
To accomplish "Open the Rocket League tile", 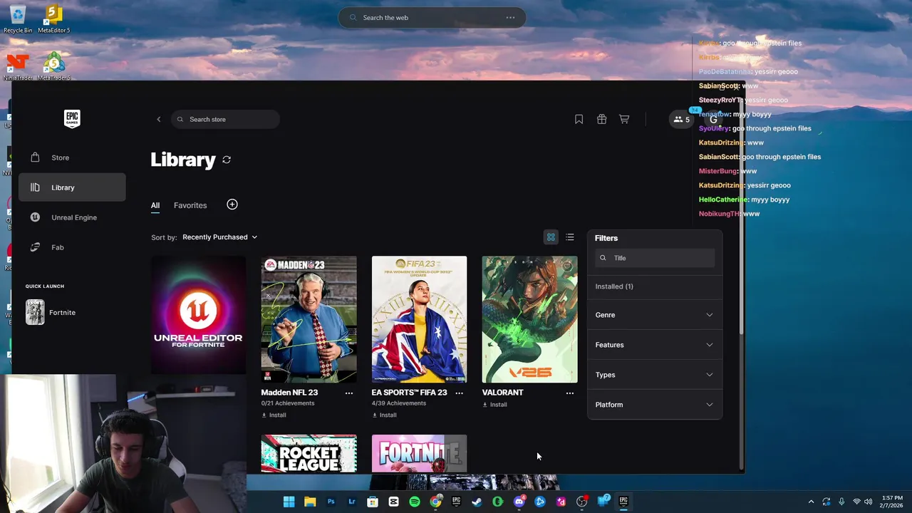I will click(x=309, y=454).
